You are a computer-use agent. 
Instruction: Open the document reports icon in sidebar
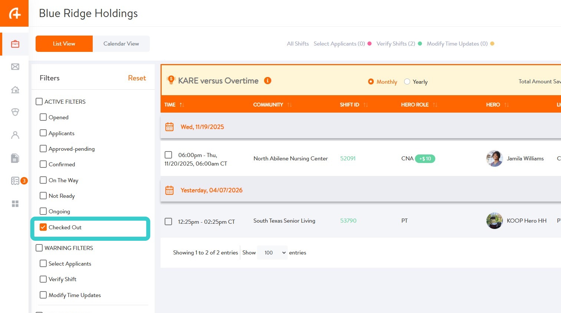[x=15, y=158]
